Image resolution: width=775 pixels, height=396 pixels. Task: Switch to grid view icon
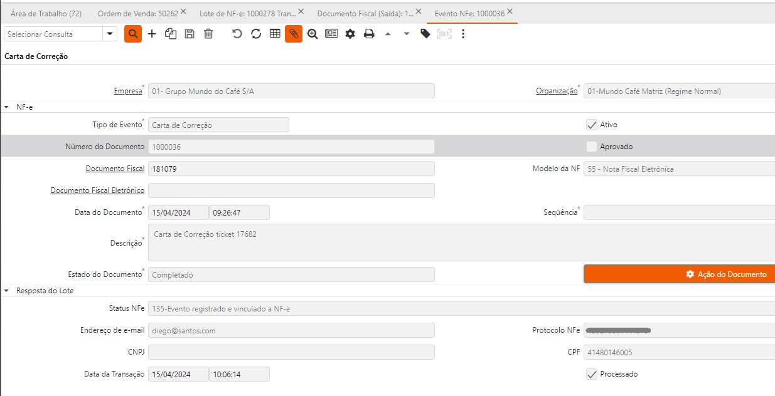pos(275,34)
